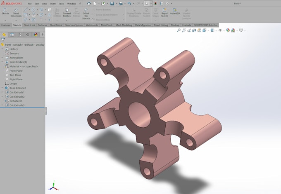Print the document
Viewport: 281px width, 194px height.
(121, 3)
